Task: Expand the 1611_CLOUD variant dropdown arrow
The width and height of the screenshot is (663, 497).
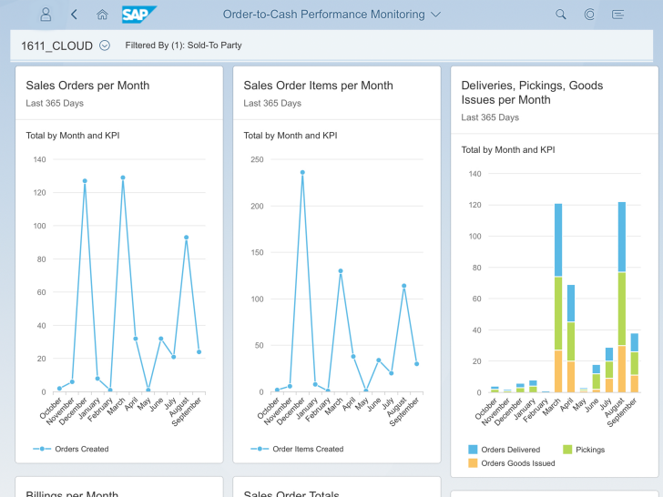Action: [x=105, y=46]
